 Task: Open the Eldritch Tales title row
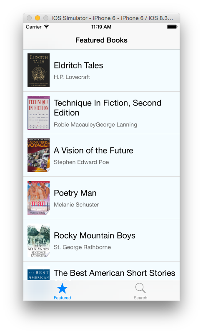tap(101, 70)
